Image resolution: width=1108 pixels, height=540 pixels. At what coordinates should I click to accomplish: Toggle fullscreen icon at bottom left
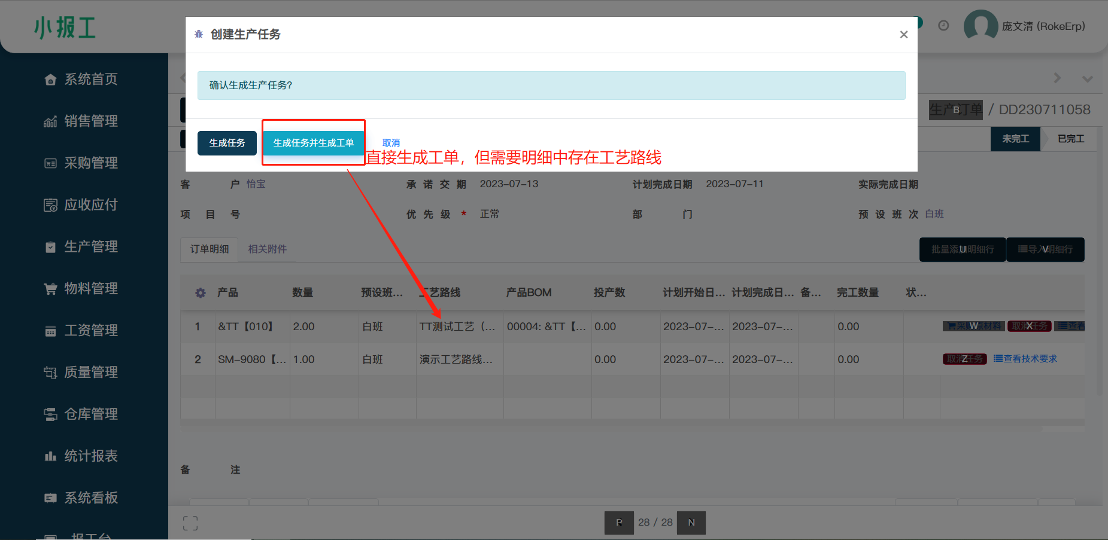coord(190,523)
